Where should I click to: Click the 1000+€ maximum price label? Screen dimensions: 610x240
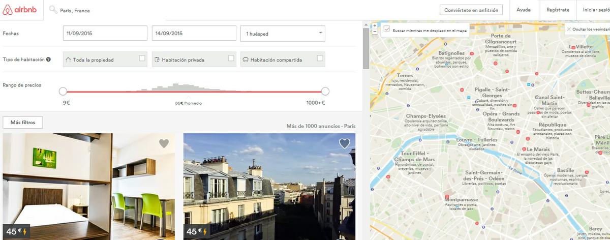(316, 103)
